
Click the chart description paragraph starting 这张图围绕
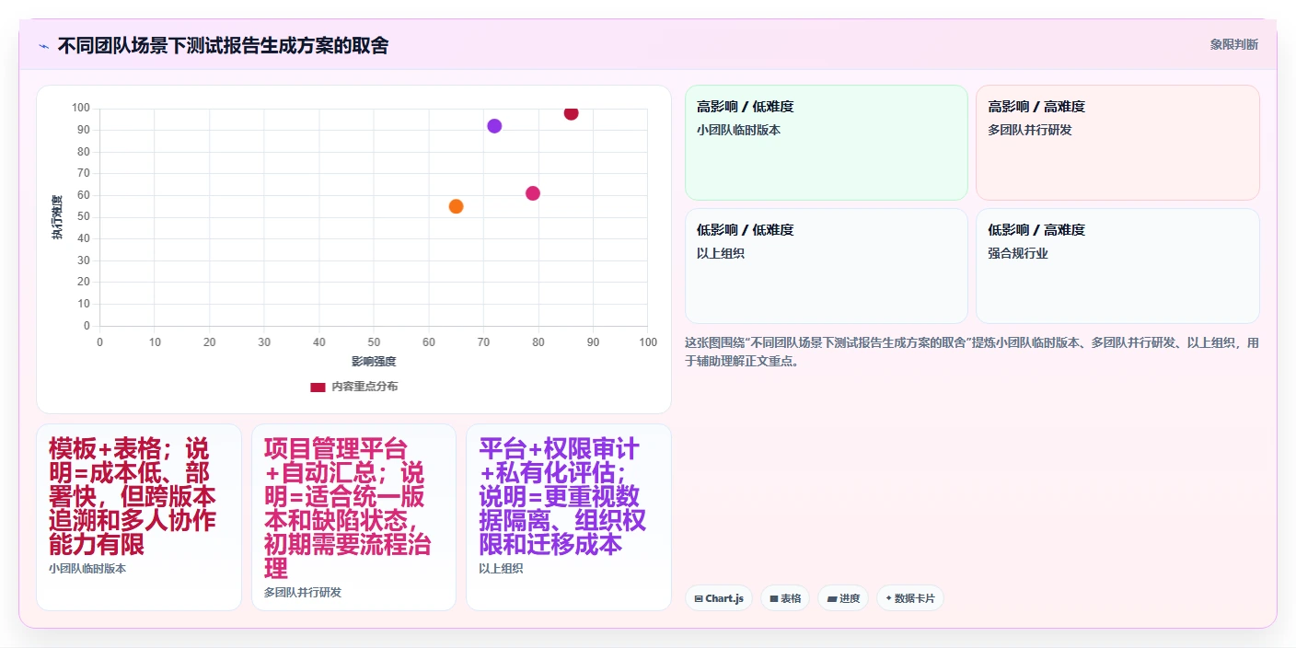click(x=972, y=352)
